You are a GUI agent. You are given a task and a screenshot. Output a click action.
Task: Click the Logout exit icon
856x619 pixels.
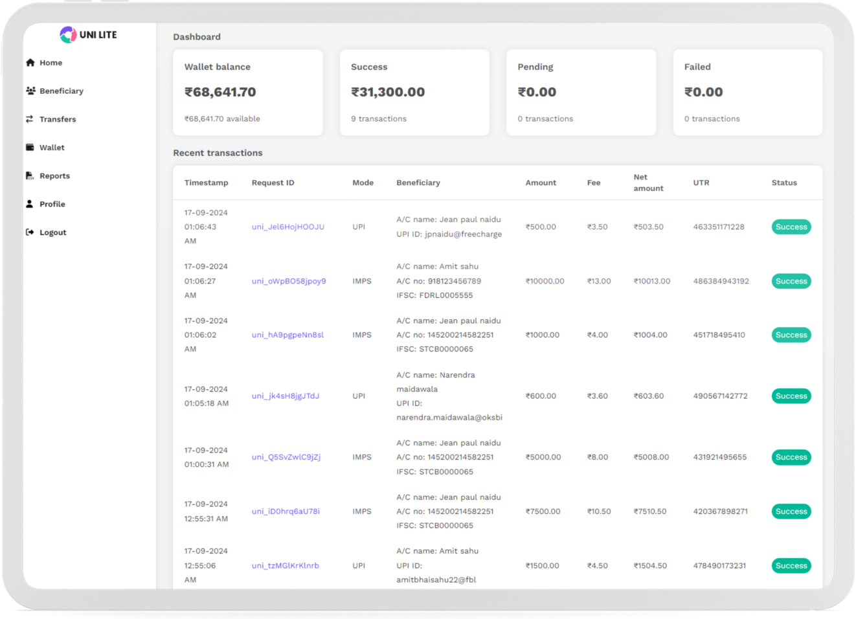[30, 232]
